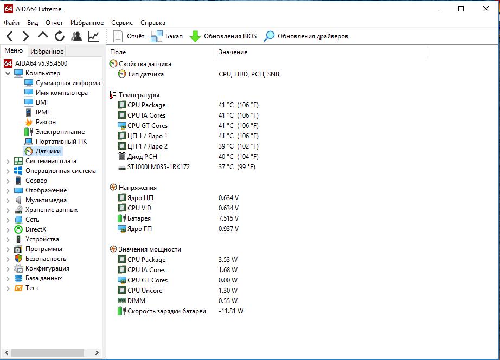500x360 pixels.
Task: Open the Вид menu
Action: 33,23
